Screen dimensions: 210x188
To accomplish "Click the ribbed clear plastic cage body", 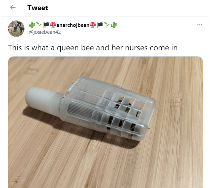I will [x=108, y=107].
